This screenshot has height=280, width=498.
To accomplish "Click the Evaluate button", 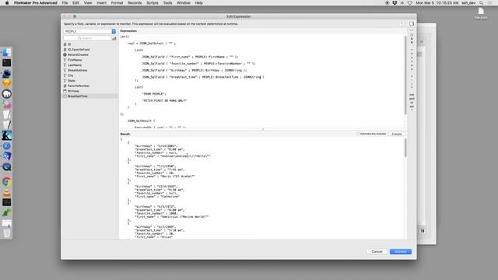I will click(397, 134).
